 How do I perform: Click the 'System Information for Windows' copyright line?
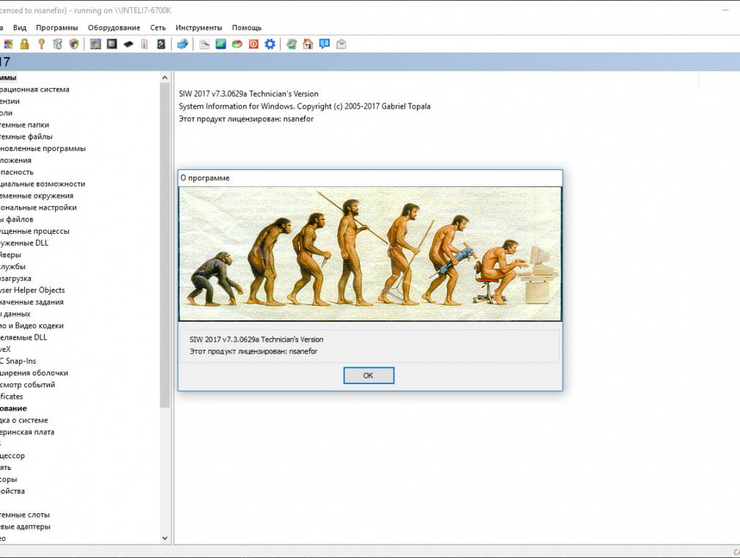(x=304, y=106)
